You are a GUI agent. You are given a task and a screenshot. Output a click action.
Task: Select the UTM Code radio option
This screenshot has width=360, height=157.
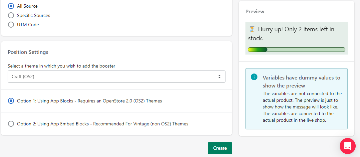(11, 25)
